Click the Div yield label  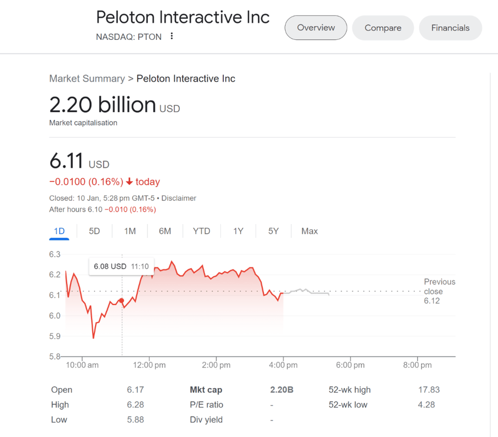206,419
